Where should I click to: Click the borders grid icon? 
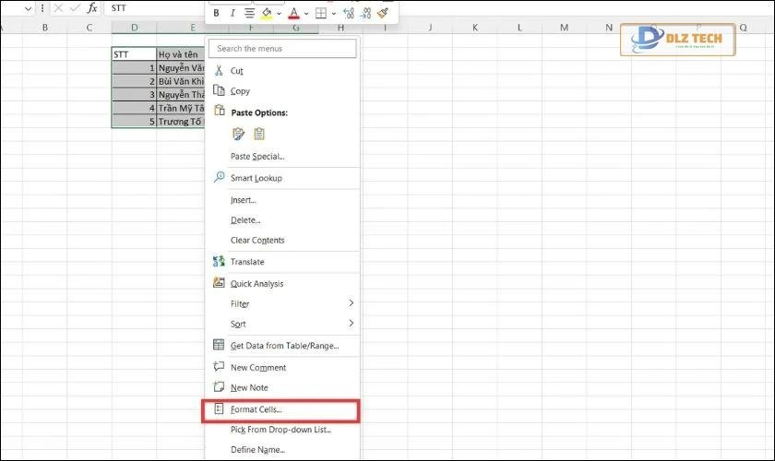(x=320, y=14)
